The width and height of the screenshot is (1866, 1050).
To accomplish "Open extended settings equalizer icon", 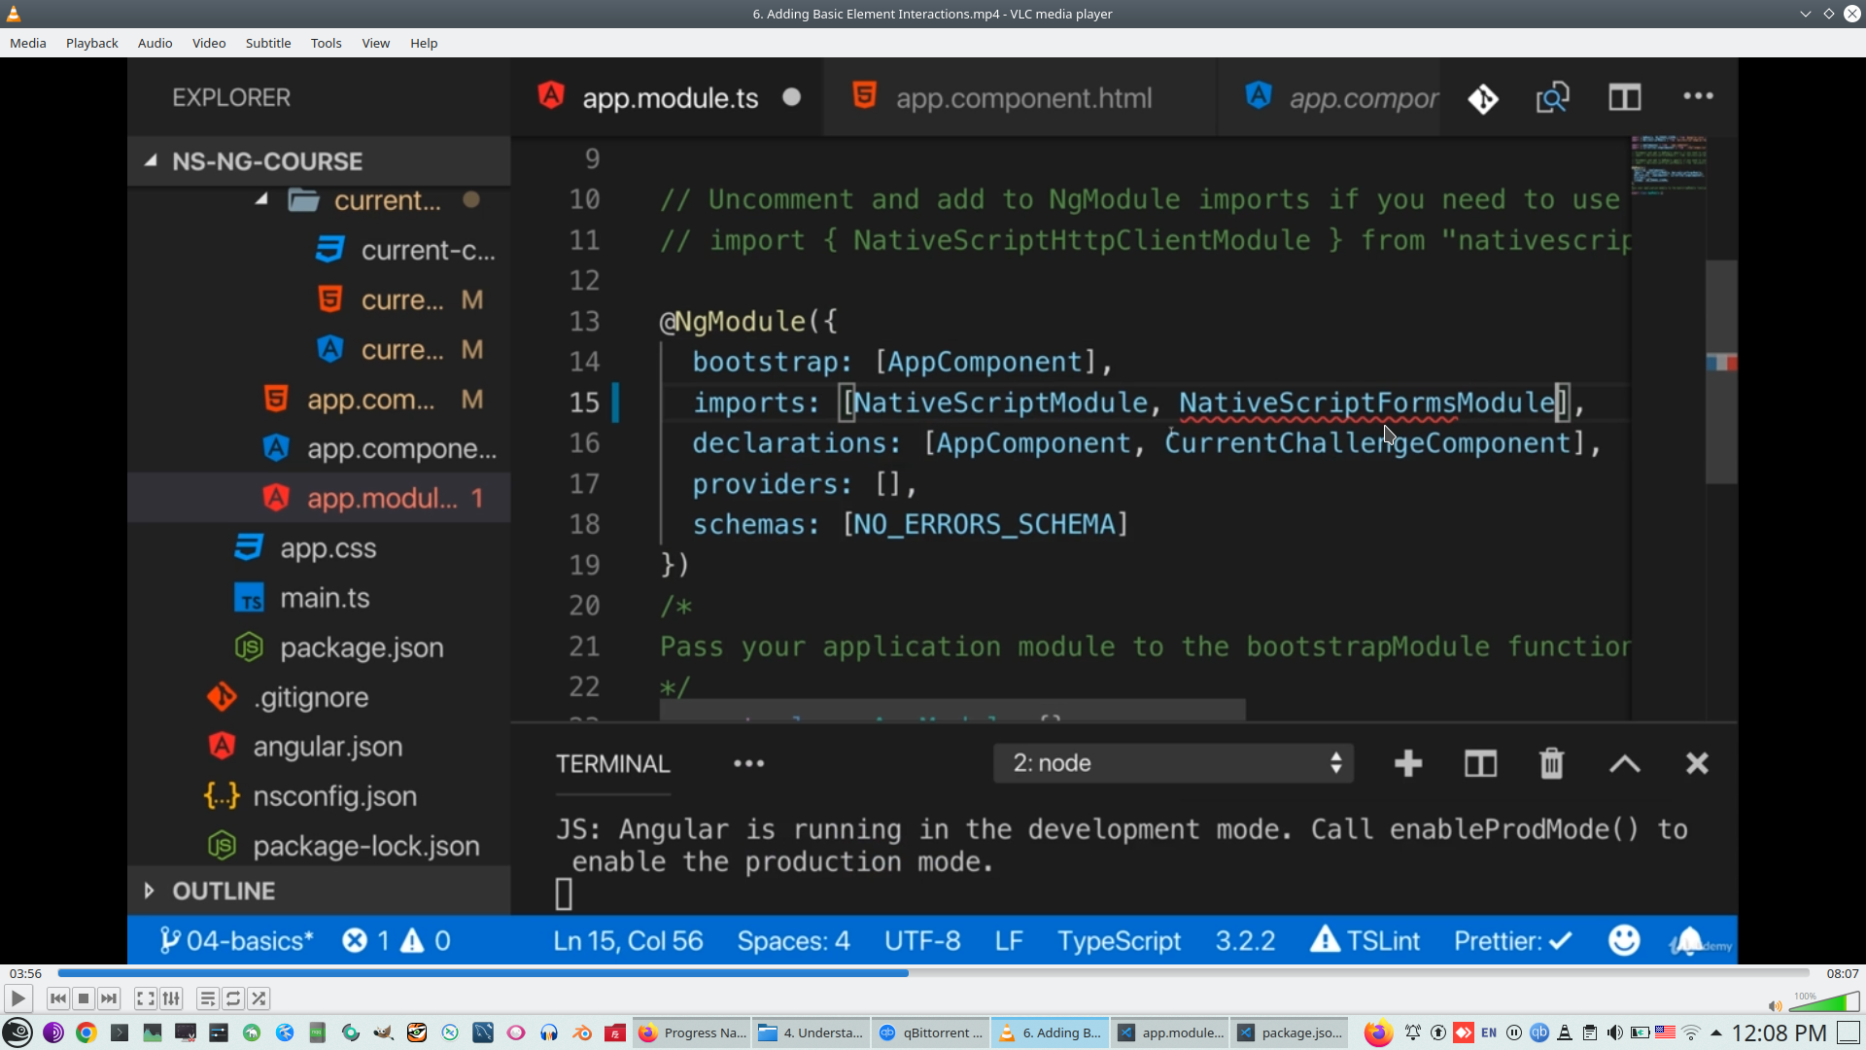I will click(171, 998).
